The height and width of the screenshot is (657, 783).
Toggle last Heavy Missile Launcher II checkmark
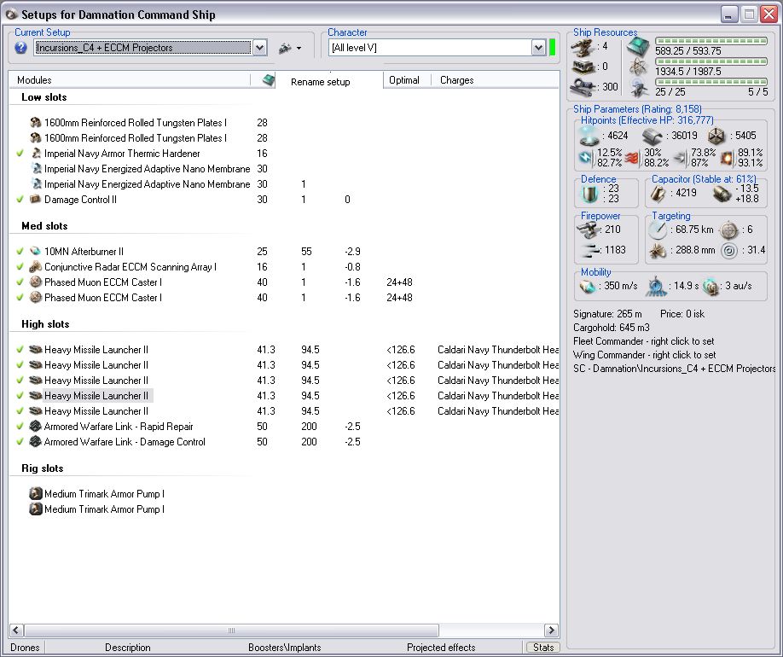coord(20,411)
